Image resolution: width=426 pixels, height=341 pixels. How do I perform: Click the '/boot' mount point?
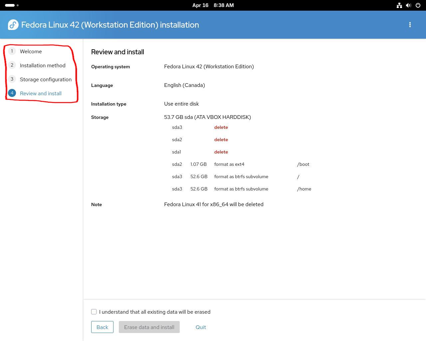click(303, 164)
